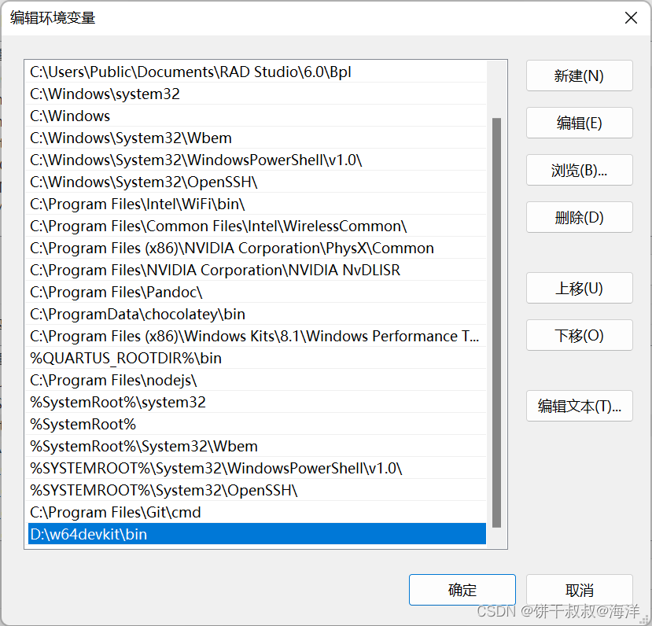Image resolution: width=652 pixels, height=626 pixels.
Task: Click the 新建(N) button
Action: [x=579, y=75]
